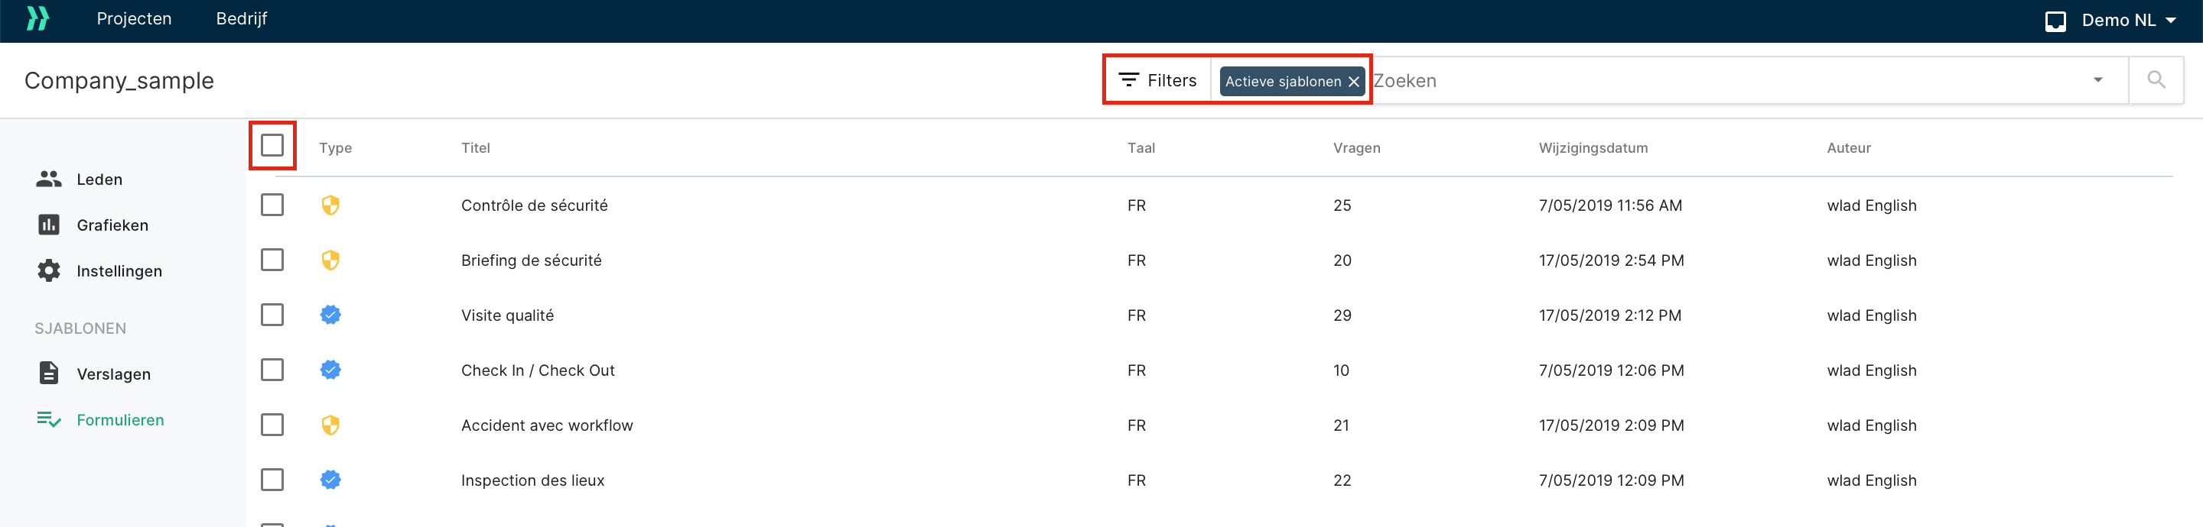
Task: Click the inbox icon next to Demo NL
Action: (2055, 21)
